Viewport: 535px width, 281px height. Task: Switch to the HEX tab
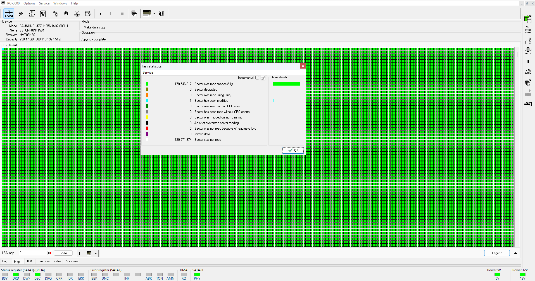coord(29,261)
